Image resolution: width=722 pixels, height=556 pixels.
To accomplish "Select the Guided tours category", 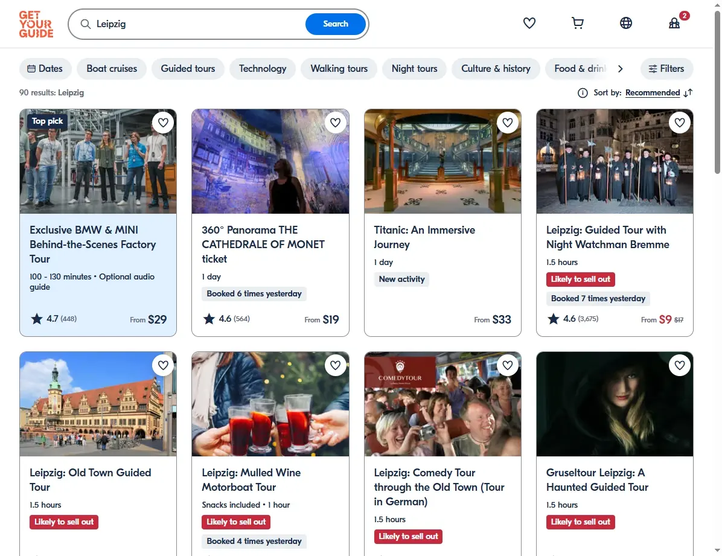I will click(x=188, y=69).
